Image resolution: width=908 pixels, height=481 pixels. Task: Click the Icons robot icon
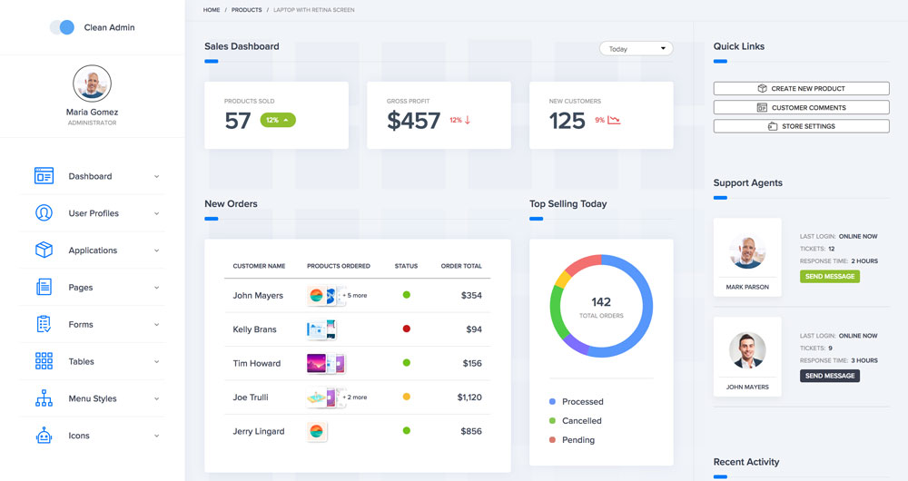coord(44,436)
